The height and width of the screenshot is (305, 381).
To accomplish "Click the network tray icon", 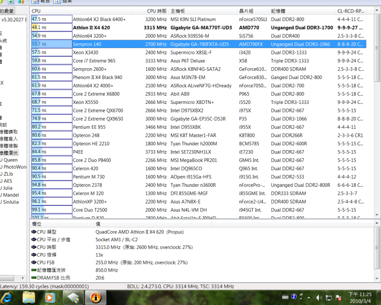I will 329,297.
